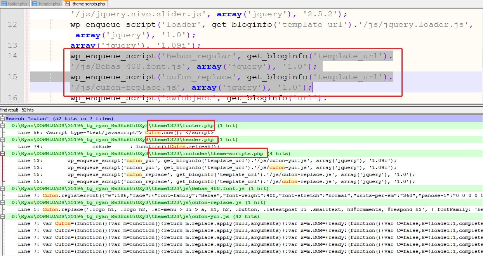
Task: Select the Bebas_400.font.js (1 hit) file row
Action: (x=244, y=188)
